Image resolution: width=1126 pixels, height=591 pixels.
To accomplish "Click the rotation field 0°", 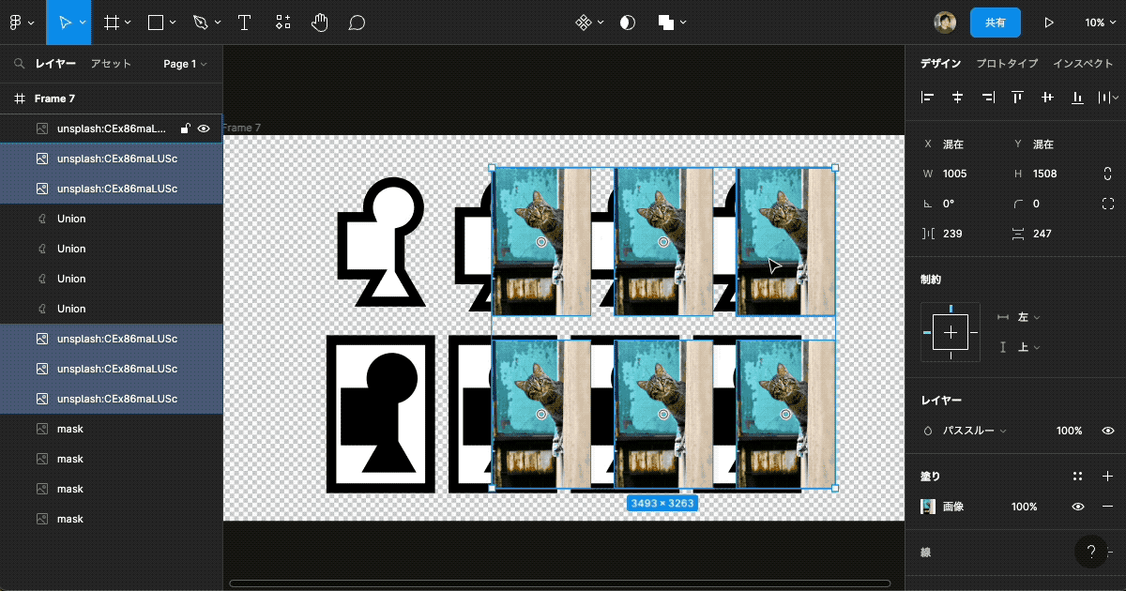I will coord(958,204).
